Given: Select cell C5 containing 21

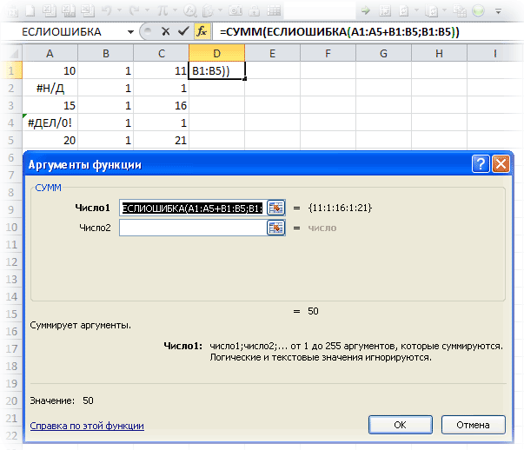Looking at the screenshot, I should pos(161,140).
